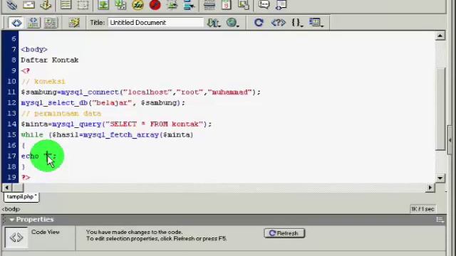This screenshot has width=456, height=256.
Task: Click the horizontal scrollbar thumb
Action: coord(18,188)
